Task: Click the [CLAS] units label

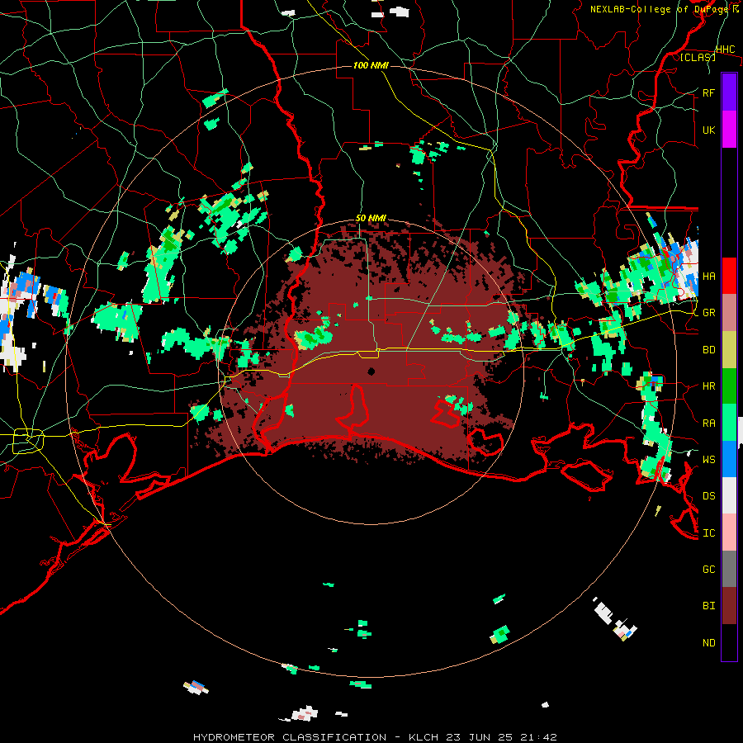Action: 698,57
